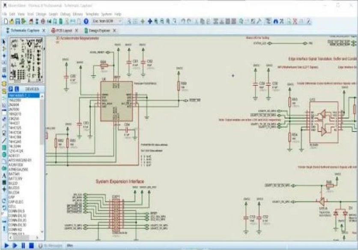
Task: Close the PCB Layout tab
Action: tap(77, 30)
